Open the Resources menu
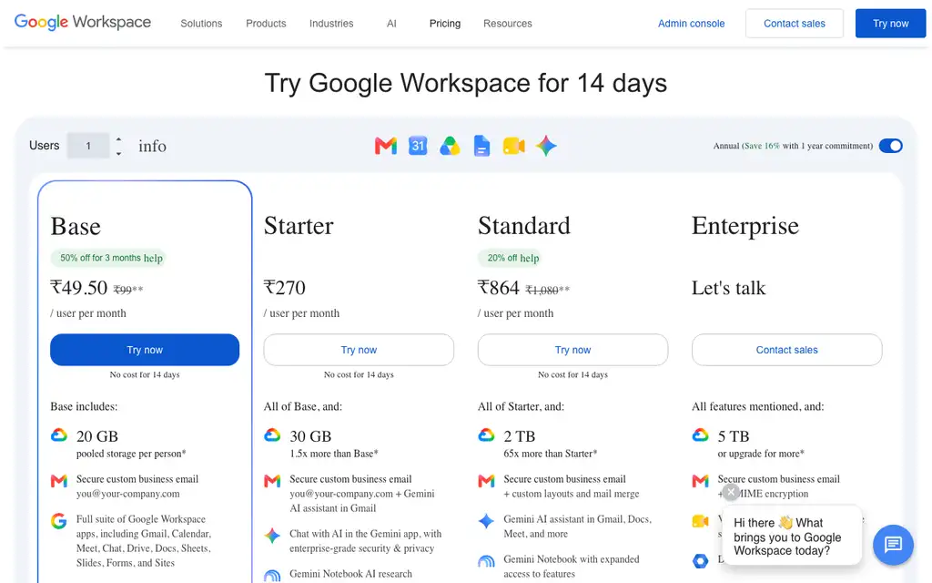 click(x=508, y=23)
